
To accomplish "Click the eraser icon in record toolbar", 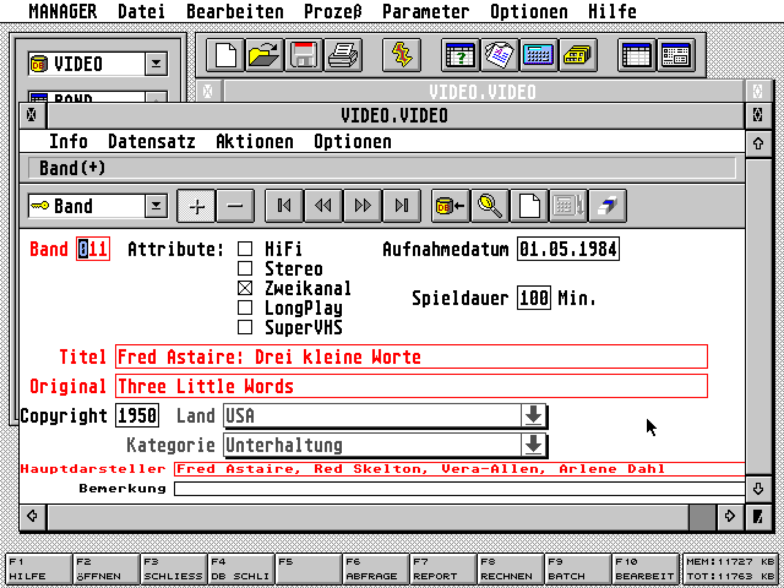I will [x=606, y=206].
